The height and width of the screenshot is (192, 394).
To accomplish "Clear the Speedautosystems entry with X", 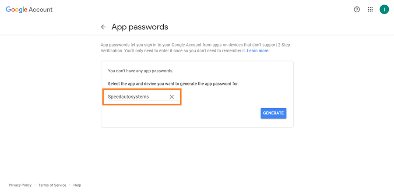I will (x=172, y=96).
